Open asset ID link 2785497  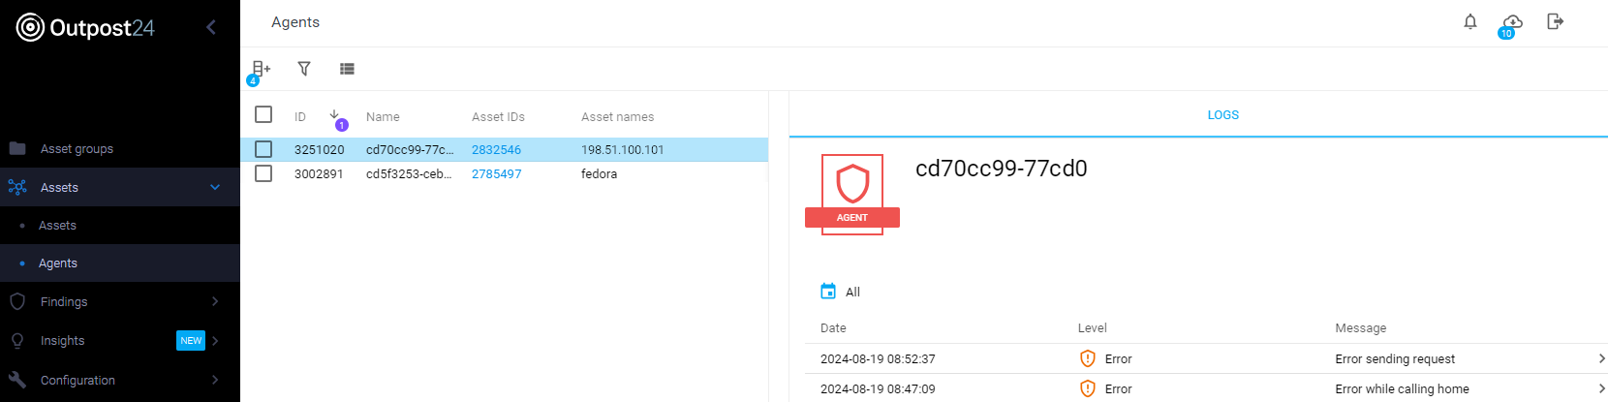pos(496,174)
